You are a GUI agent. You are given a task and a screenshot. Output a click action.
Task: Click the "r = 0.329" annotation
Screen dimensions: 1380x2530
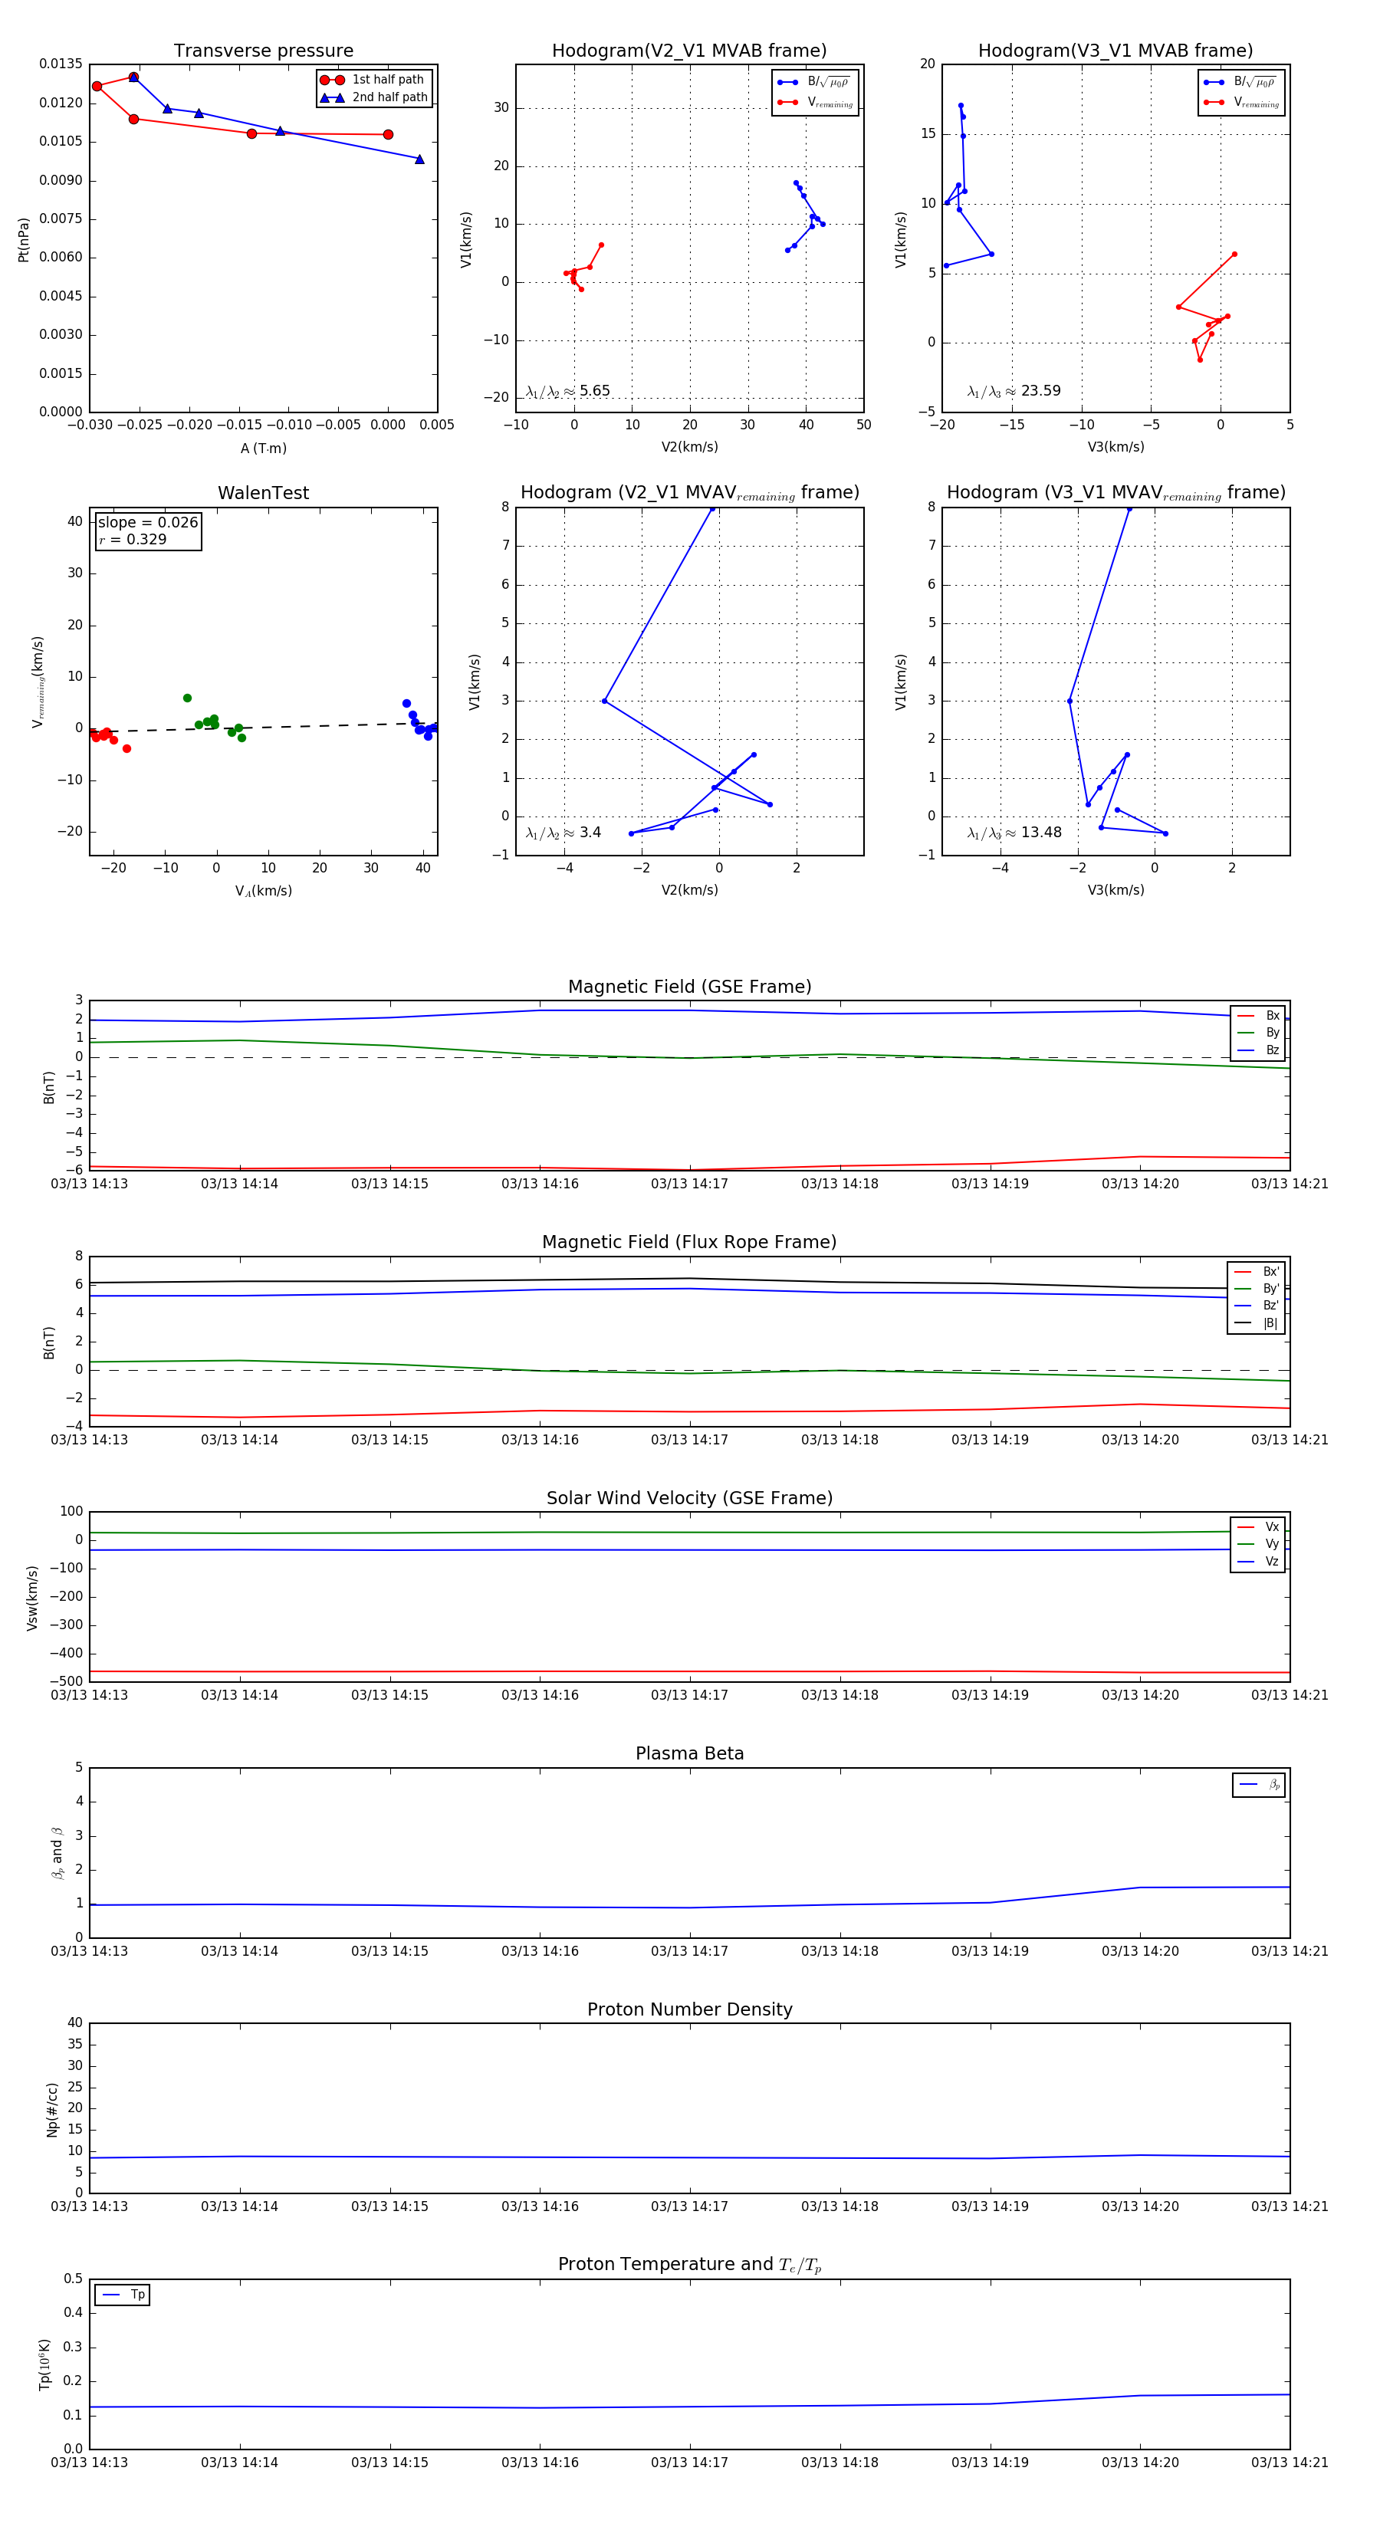point(133,539)
